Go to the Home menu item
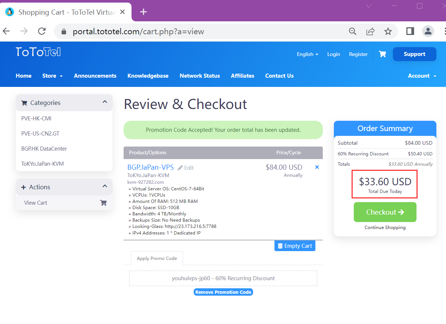Screen dimensions: 446x324 [24, 76]
